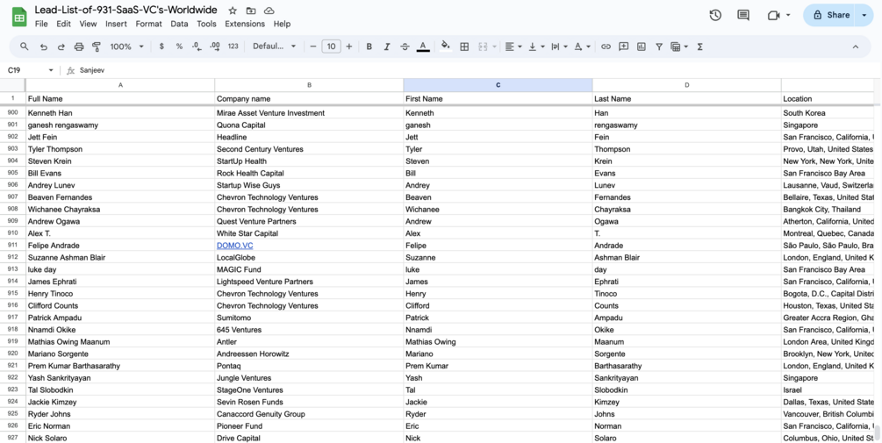Click the merge cells icon
882x443 pixels.
483,46
